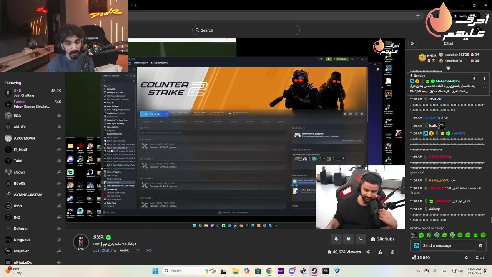Select R0o08 in Following list

point(33,184)
